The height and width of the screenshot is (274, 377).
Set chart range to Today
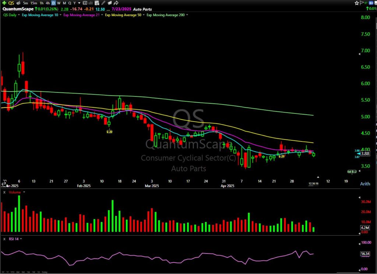45,272
